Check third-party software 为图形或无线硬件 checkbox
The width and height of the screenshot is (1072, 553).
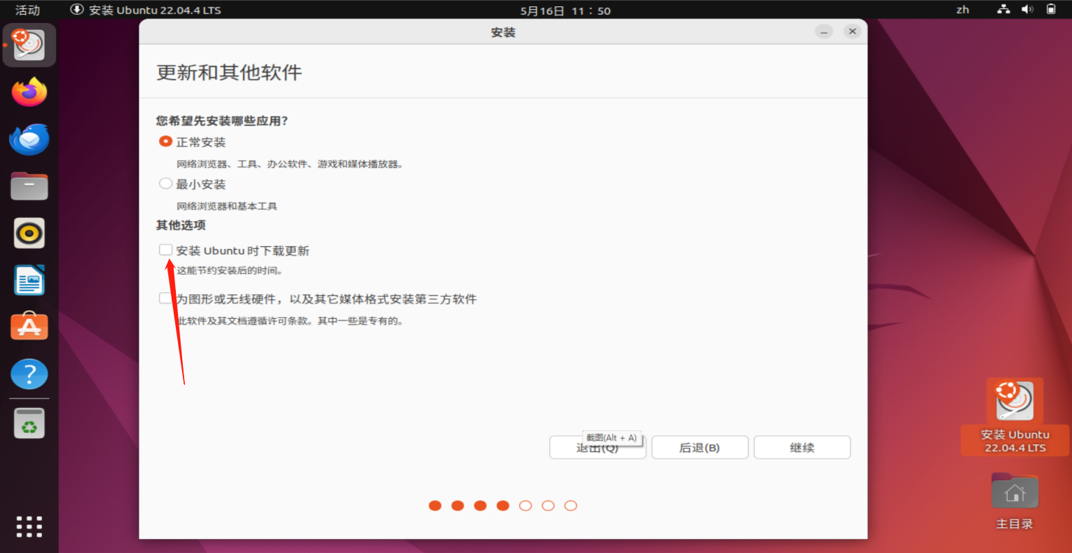[x=165, y=298]
